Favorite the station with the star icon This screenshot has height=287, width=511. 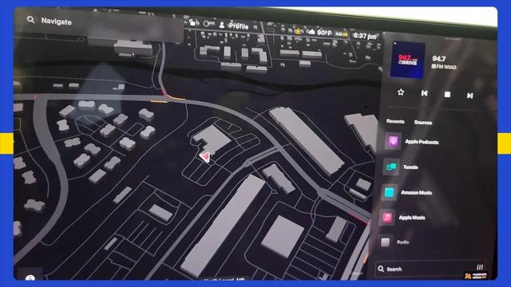(401, 92)
